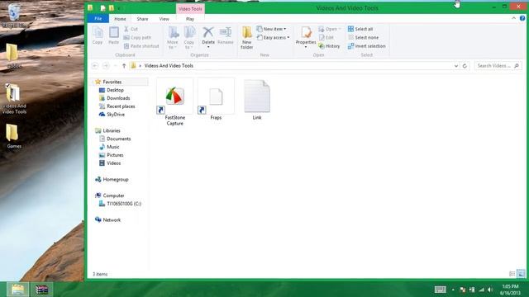
Task: Open the Quick Access Toolbar customize dropdown
Action: coord(119,8)
